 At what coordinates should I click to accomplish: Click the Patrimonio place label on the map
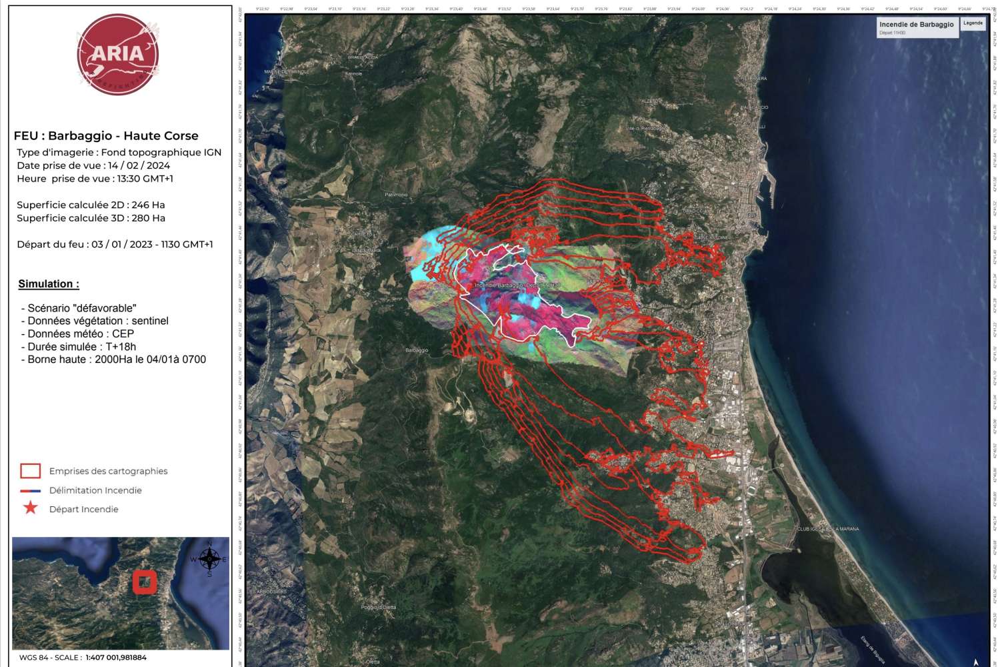(x=396, y=195)
